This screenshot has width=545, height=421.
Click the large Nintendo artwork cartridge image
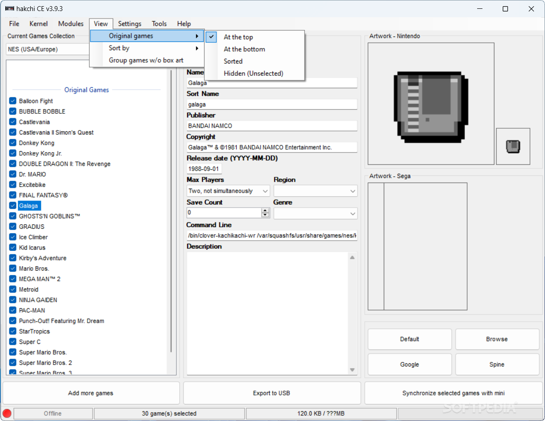coord(431,104)
